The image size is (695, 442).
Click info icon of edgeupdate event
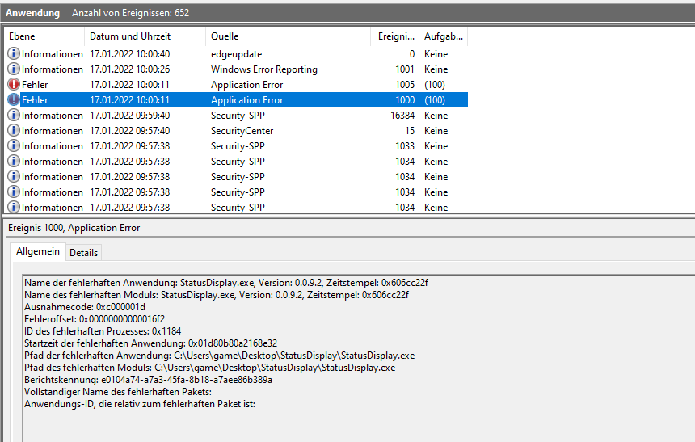coord(14,53)
